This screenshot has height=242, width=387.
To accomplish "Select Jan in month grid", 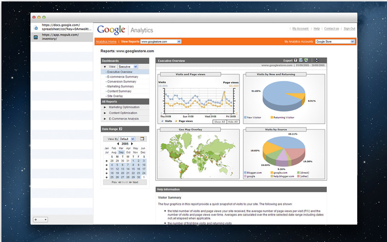I will click(107, 148).
